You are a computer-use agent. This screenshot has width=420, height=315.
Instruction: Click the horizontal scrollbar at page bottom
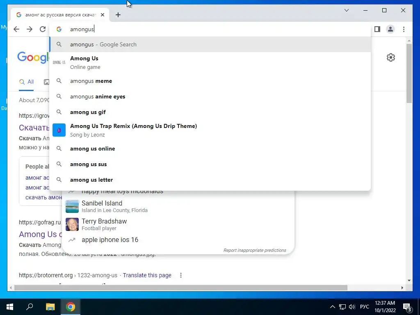click(181, 288)
